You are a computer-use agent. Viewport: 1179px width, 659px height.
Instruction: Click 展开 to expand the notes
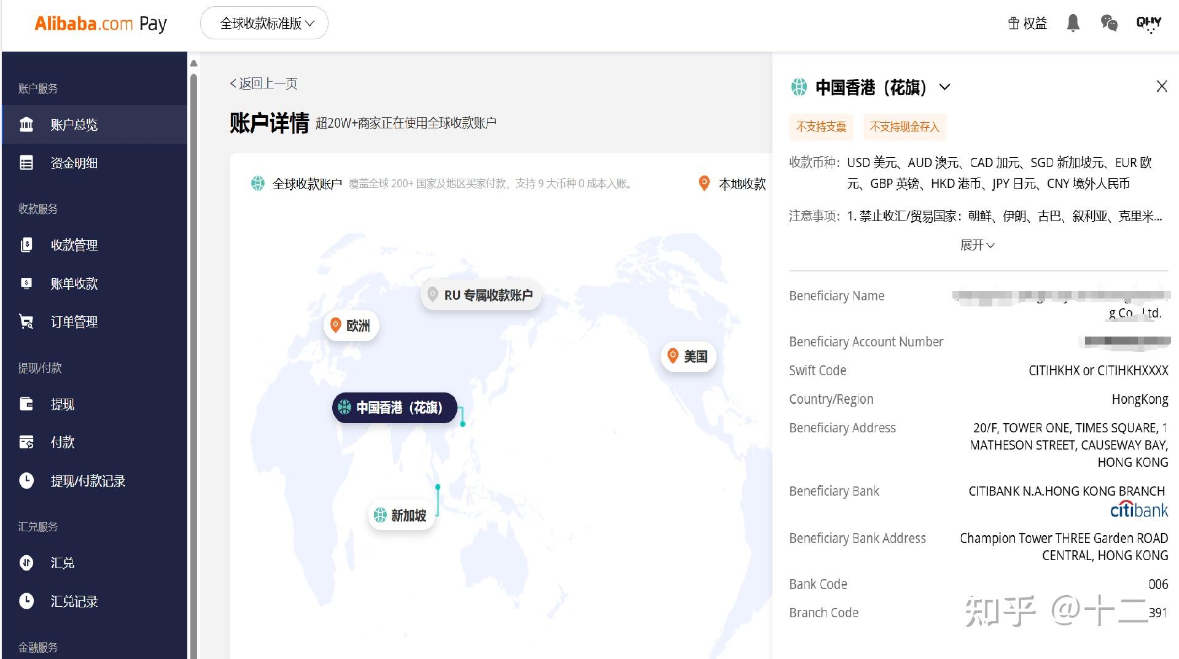coord(977,244)
